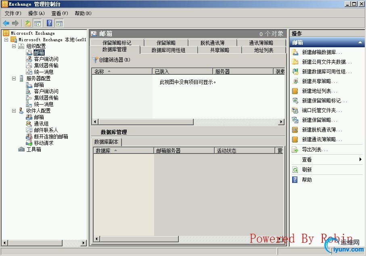Select the 数据库副本 tab
The height and width of the screenshot is (256, 366).
pos(107,142)
